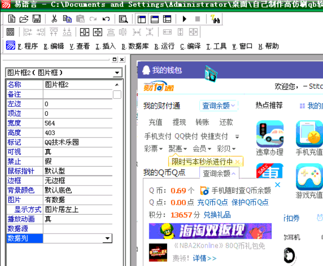Click the Cut scissors icon

pos(54,19)
